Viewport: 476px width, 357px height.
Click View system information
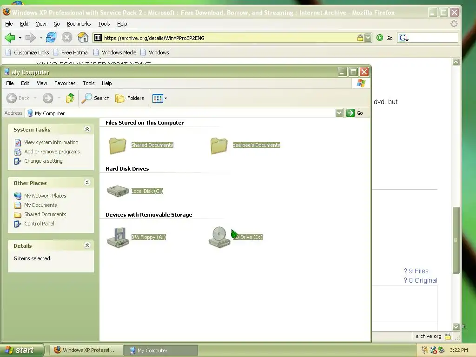click(x=51, y=142)
